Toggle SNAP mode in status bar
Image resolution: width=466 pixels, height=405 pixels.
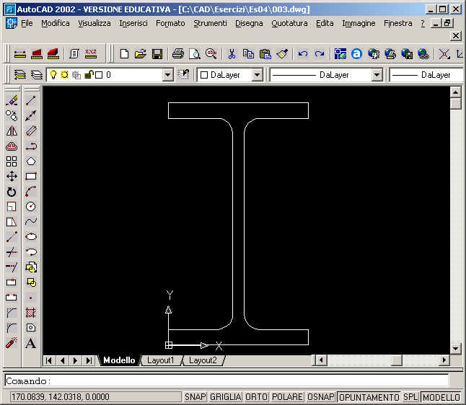coord(195,397)
